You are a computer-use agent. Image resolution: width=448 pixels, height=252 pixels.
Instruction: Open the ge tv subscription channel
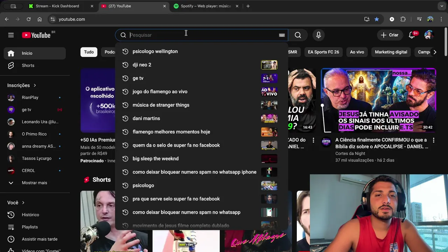[35, 110]
